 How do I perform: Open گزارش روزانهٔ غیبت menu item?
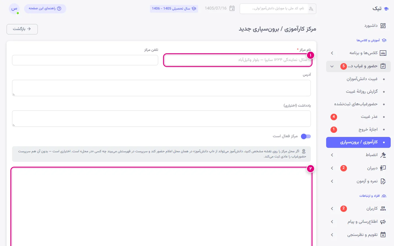358,92
